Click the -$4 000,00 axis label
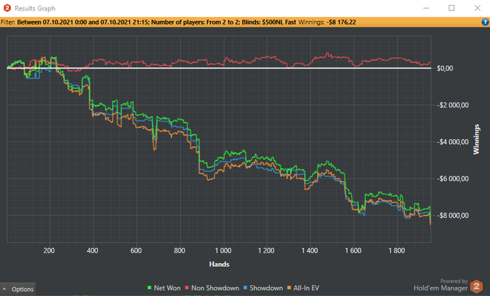The image size is (490, 296). (x=453, y=142)
